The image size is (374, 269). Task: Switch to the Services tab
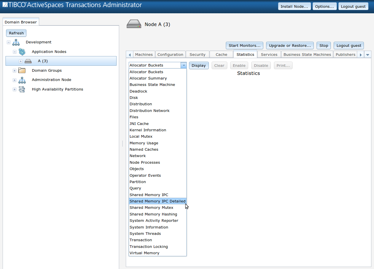coord(269,54)
